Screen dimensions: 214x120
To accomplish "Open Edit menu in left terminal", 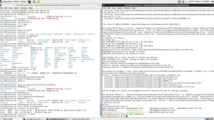I will click(x=5, y=8).
